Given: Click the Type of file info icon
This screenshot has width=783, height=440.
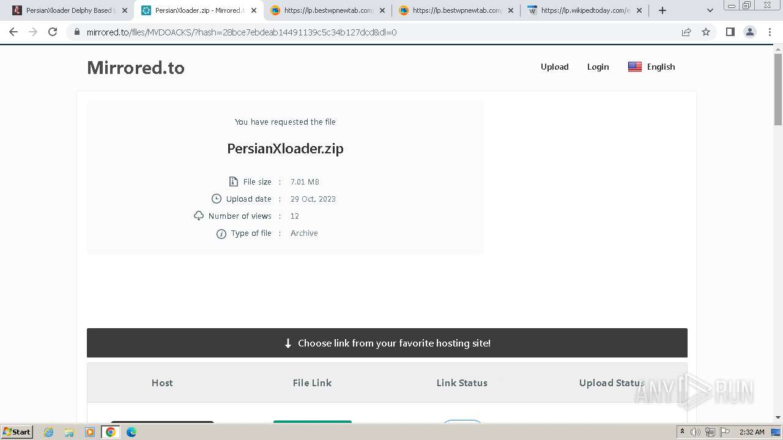Looking at the screenshot, I should point(221,233).
